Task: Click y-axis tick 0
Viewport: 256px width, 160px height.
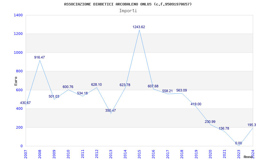Action: click(x=21, y=146)
